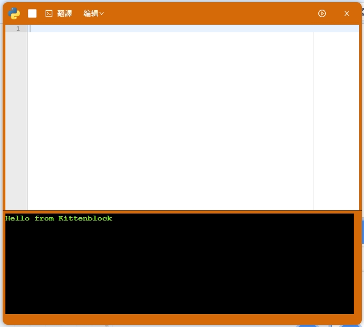Open the 编辑 menu
364x327 pixels.
click(91, 13)
